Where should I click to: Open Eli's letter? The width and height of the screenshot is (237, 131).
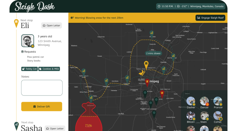52,26
